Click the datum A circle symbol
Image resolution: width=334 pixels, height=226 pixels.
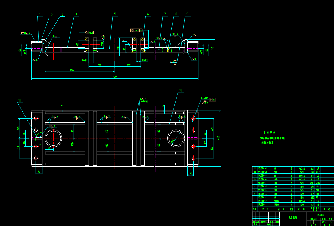point(103,37)
